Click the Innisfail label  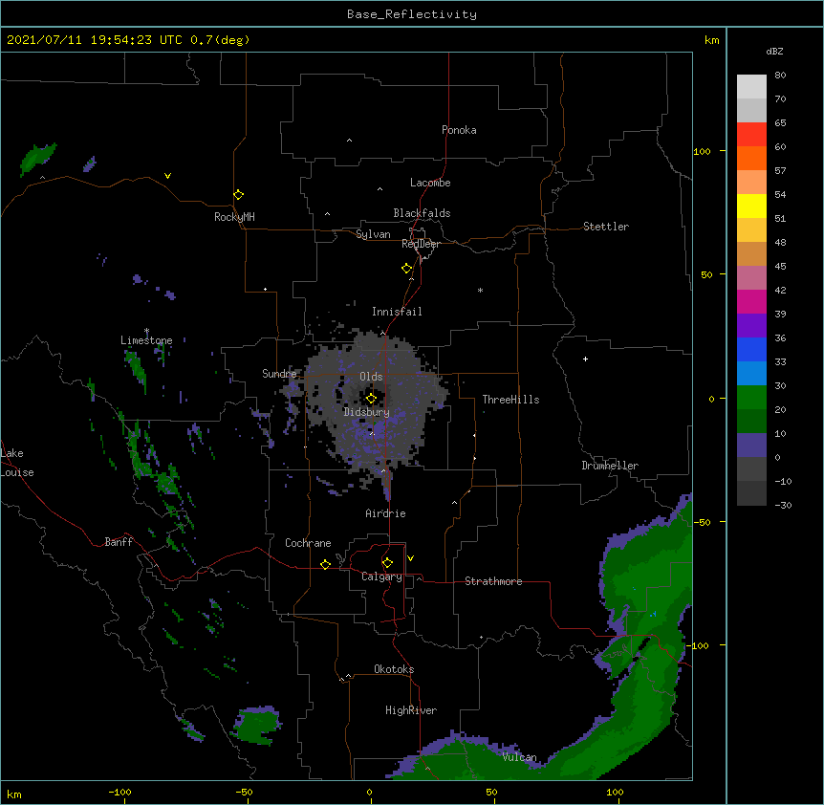[x=397, y=312]
